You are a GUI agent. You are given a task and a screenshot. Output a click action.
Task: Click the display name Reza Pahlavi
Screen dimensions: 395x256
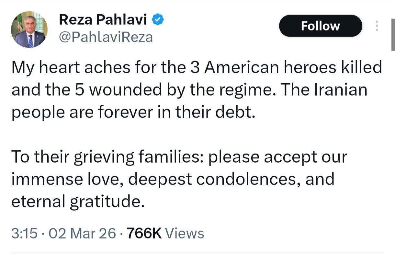click(x=103, y=20)
